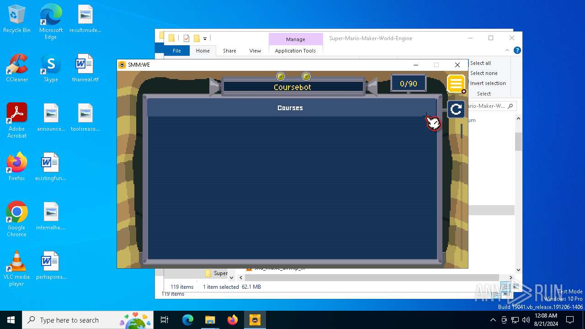Click the refresh courses icon in SMM:WE

[x=456, y=109]
